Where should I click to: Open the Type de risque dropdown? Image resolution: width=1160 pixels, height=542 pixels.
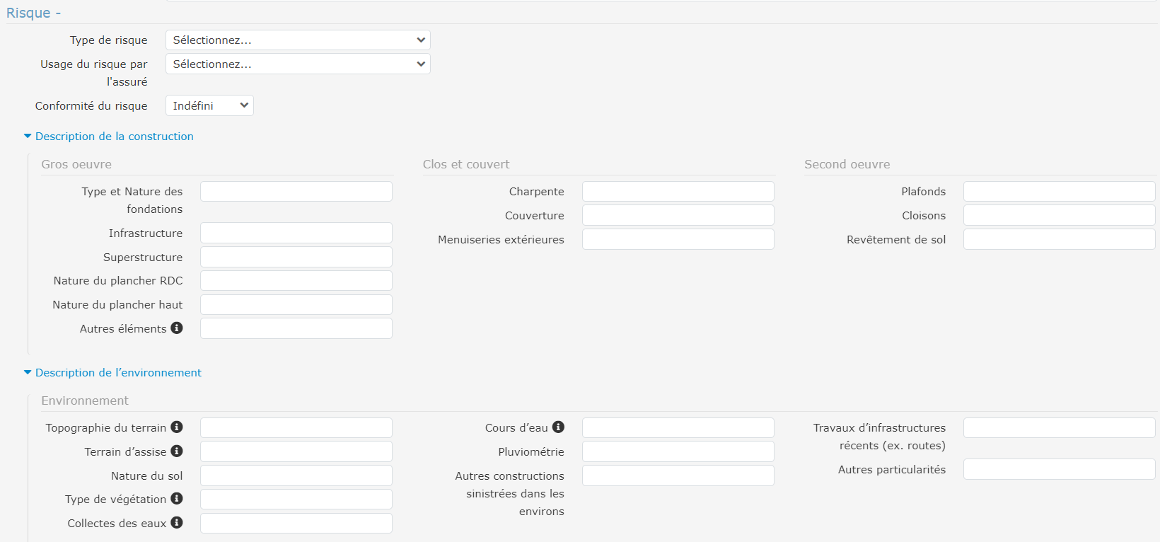pyautogui.click(x=298, y=40)
